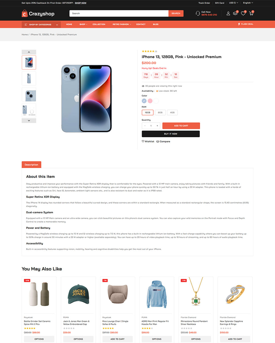The height and width of the screenshot is (343, 275).
Task: Click the Crazyshop logo
Action: coord(38,13)
